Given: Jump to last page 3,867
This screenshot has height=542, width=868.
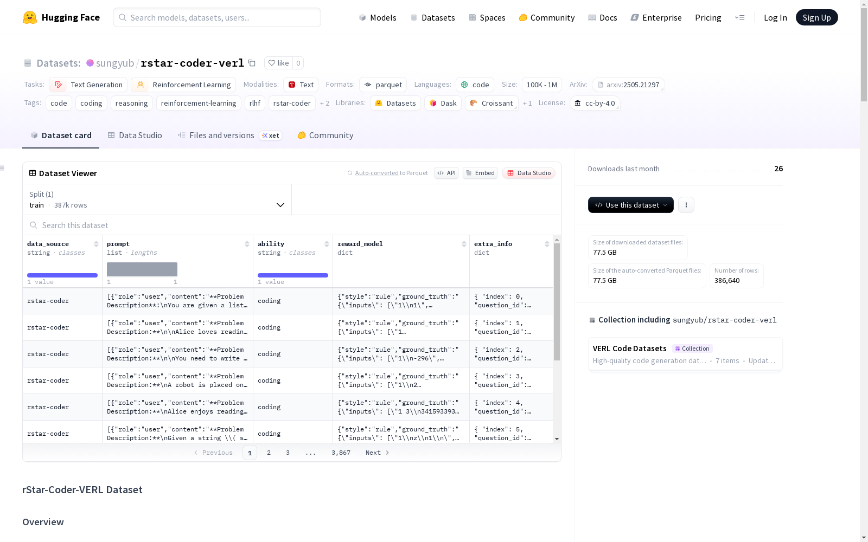Looking at the screenshot, I should [341, 453].
